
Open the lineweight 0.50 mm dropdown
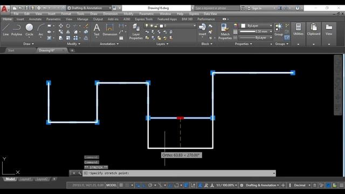pos(256,32)
